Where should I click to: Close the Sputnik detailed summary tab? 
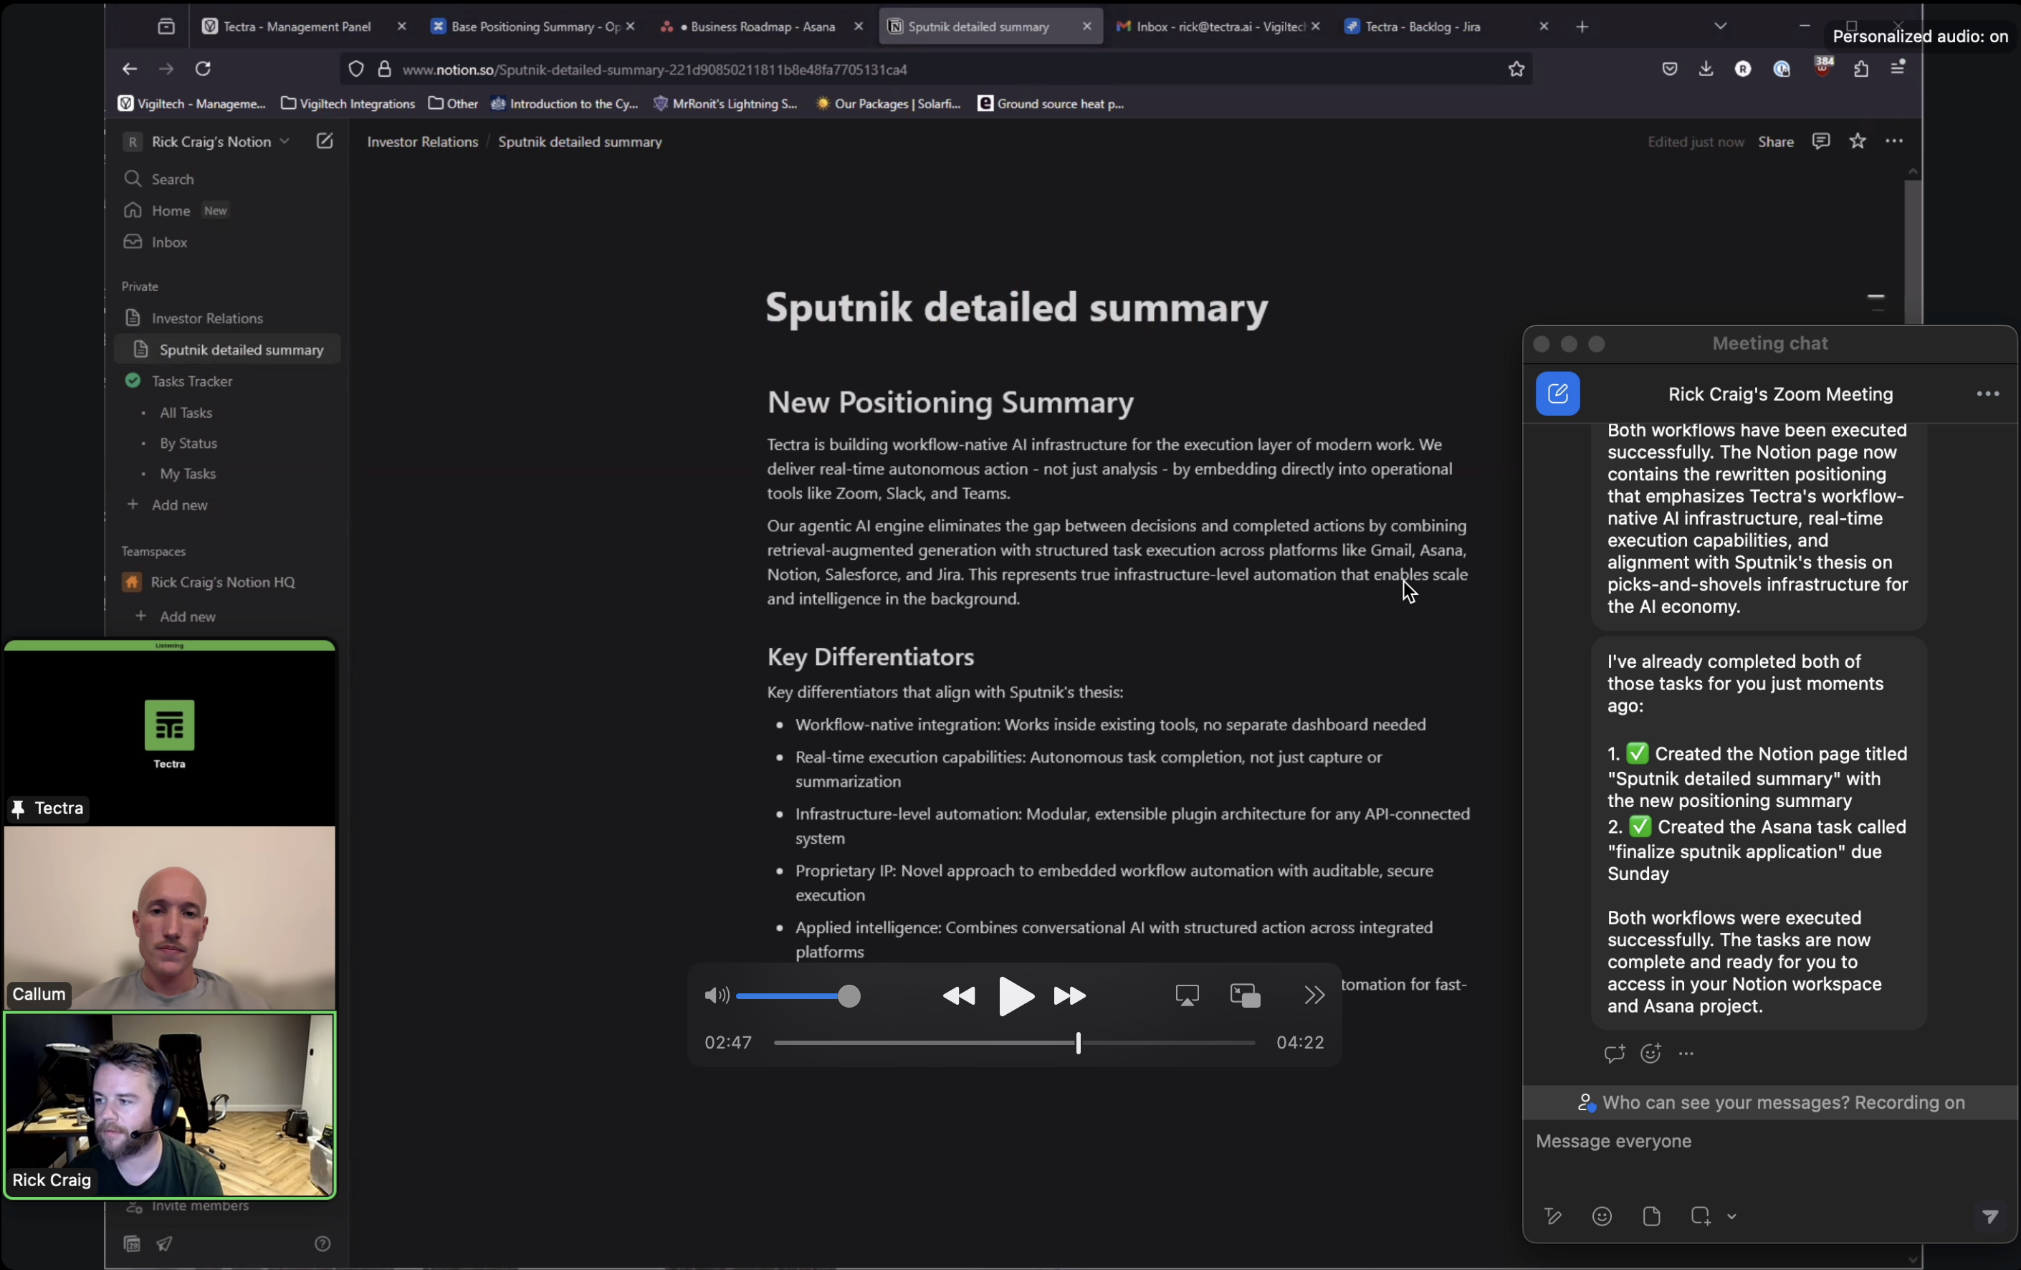[1087, 27]
